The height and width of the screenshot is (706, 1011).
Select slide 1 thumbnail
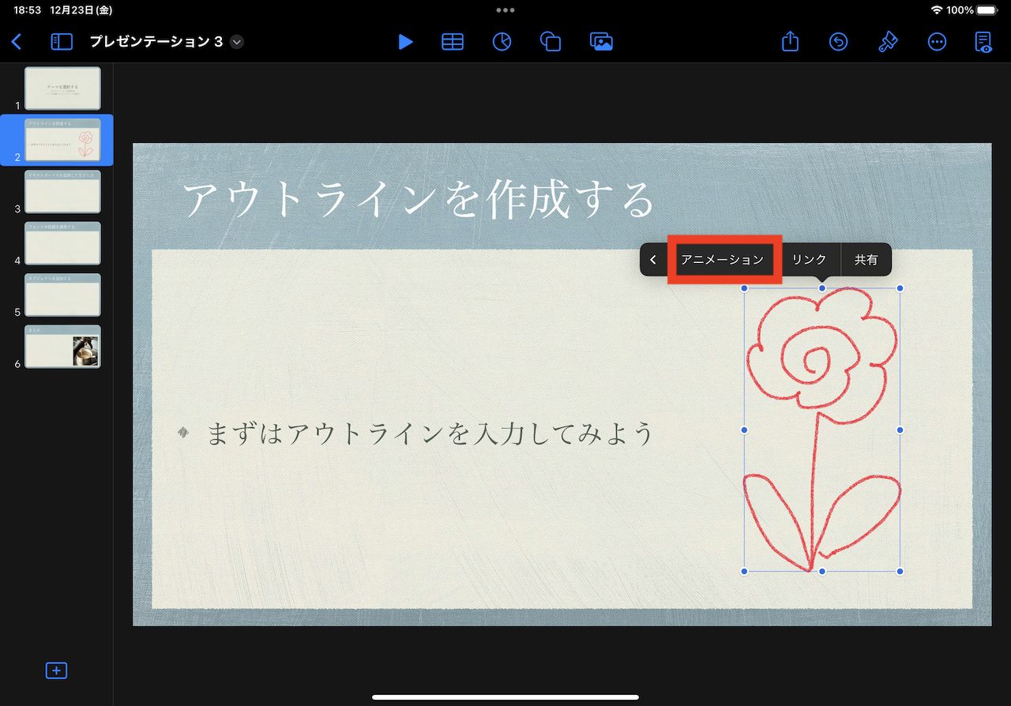coord(62,88)
